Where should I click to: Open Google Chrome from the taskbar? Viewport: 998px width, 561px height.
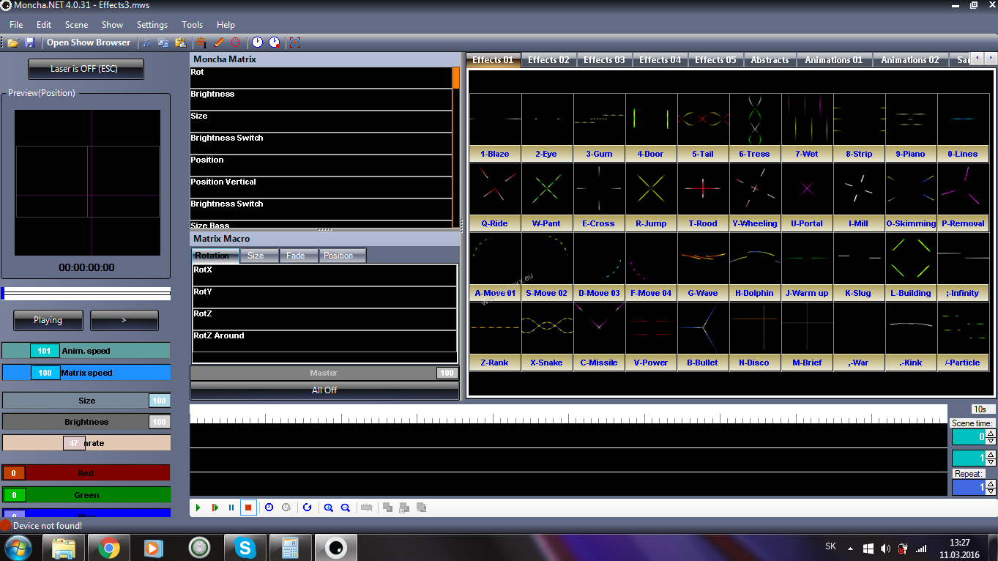(109, 547)
